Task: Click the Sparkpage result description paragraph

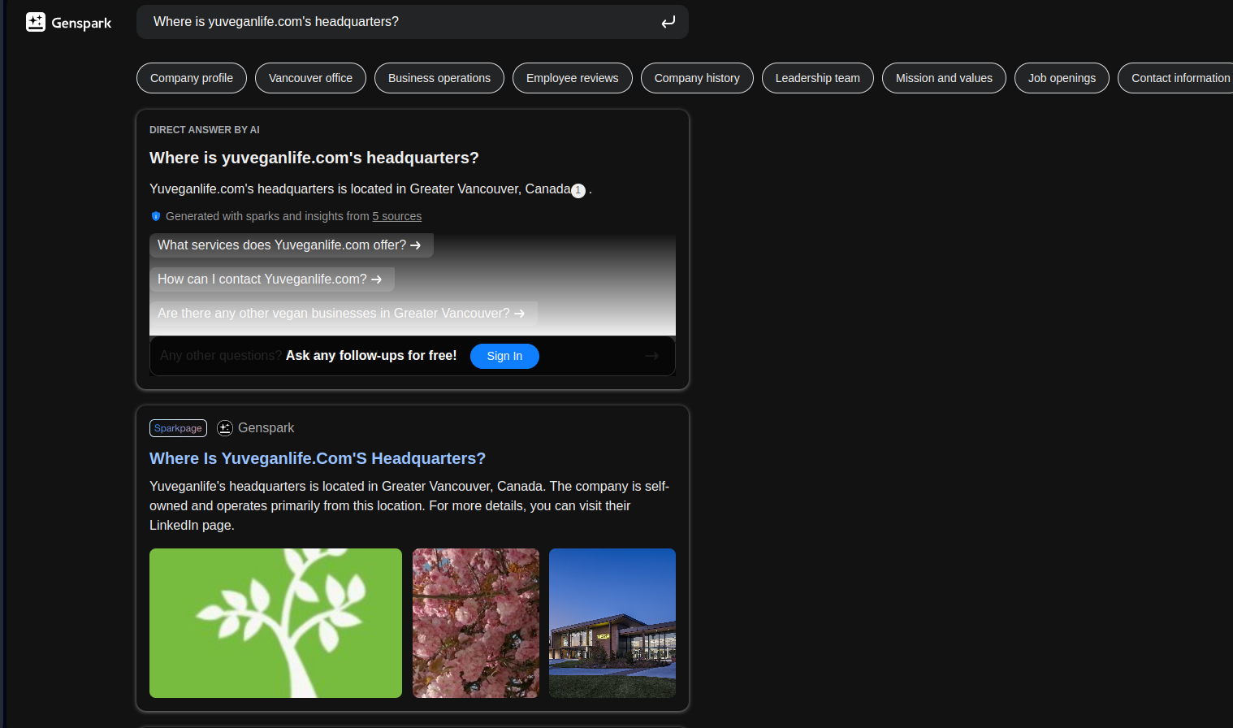Action: tap(409, 505)
